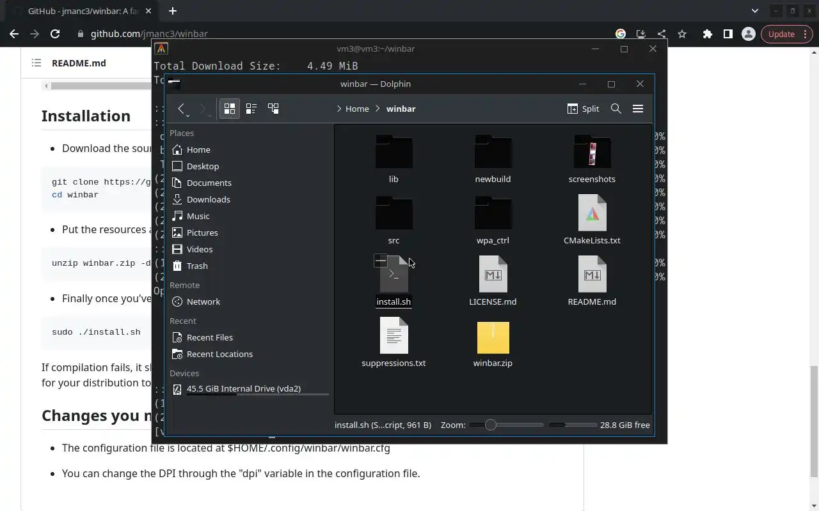Click install.sh status bar text
Image resolution: width=819 pixels, height=511 pixels.
(x=383, y=425)
